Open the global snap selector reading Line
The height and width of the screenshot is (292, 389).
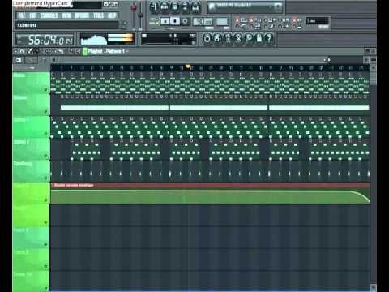(317, 21)
